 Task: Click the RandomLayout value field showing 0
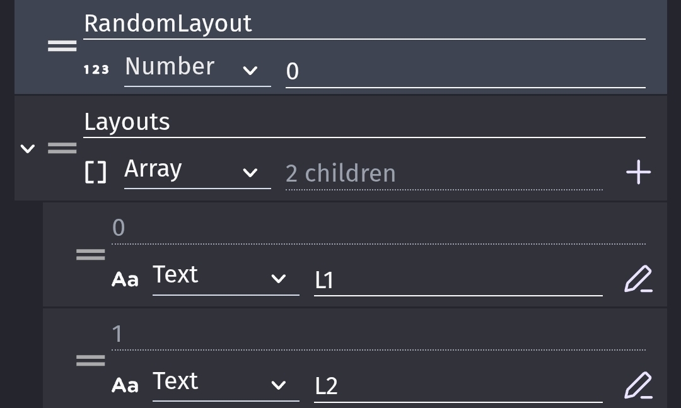pos(465,71)
